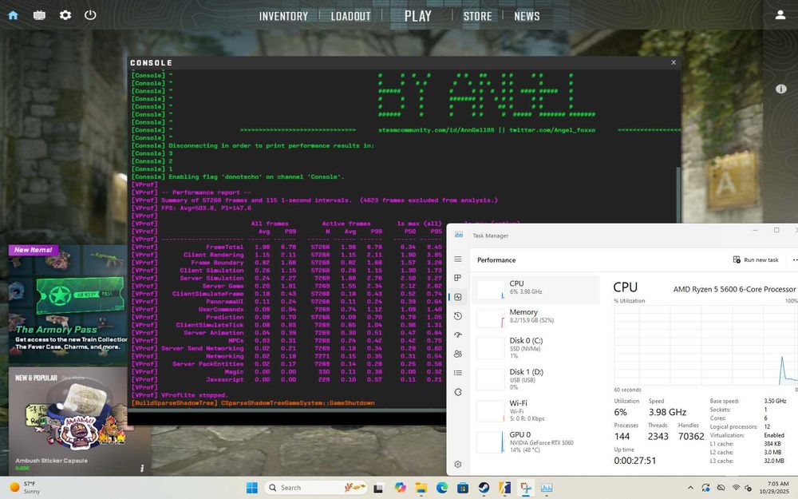Screen dimensions: 798x499
Task: Open Steam from the taskbar
Action: pyautogui.click(x=484, y=488)
